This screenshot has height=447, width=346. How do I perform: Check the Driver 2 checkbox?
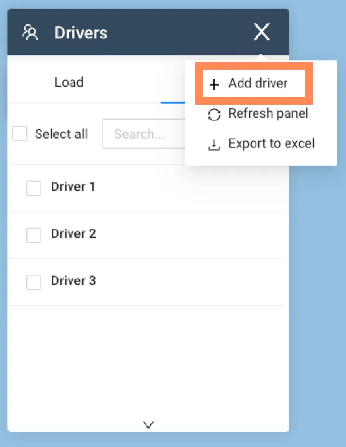(34, 235)
